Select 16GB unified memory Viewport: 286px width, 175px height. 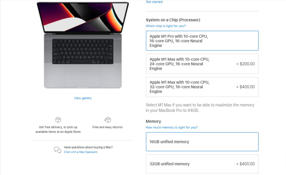[x=202, y=141]
